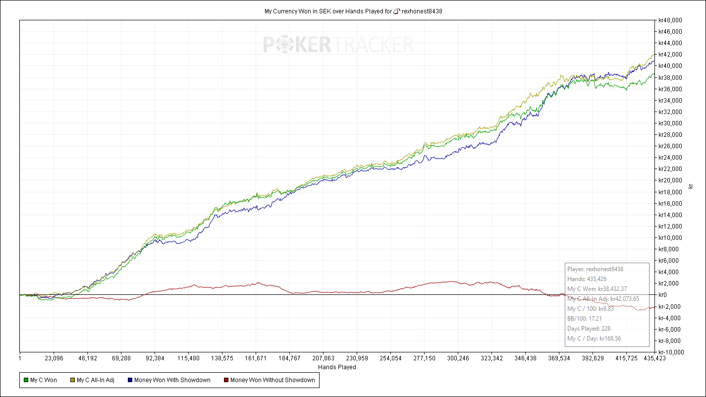Click the 'My C All-In Adj: kr42,073.65' info line
This screenshot has width=706, height=397.
603,299
